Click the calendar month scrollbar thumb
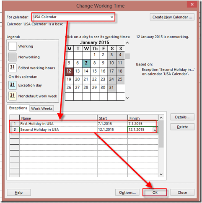Screen dimensions: 202x203 pyautogui.click(x=127, y=56)
